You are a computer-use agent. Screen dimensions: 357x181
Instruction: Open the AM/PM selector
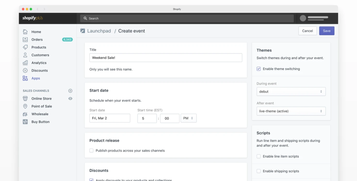pos(189,118)
